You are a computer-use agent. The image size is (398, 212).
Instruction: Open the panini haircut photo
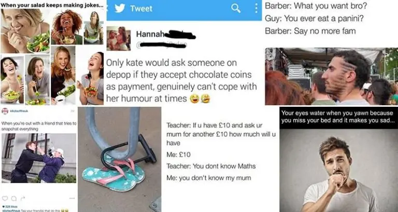[x=332, y=76]
